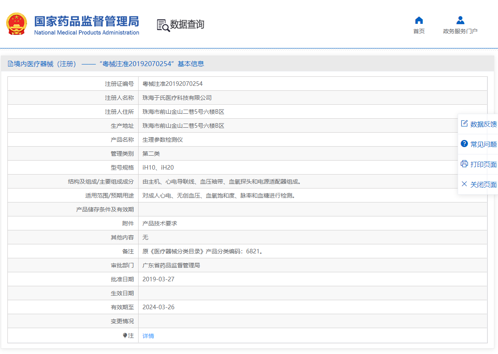Select approval date 2019-03-27
Screen dimensions: 498x354
pos(158,279)
